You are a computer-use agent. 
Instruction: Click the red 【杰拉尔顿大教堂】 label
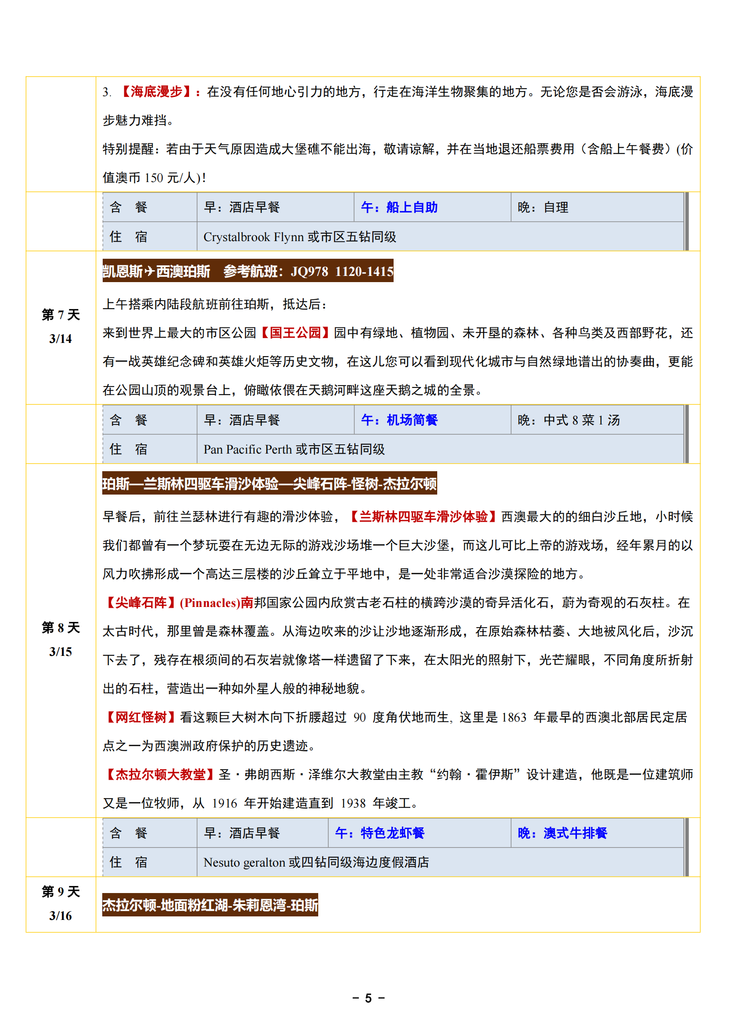(x=160, y=774)
